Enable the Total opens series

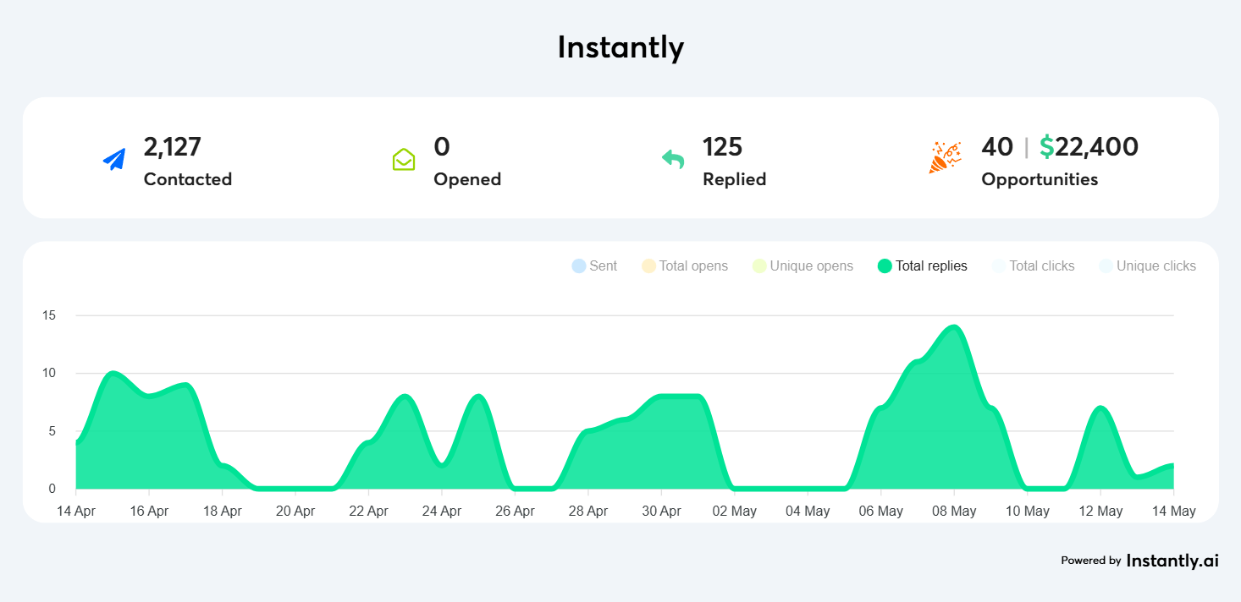coord(694,265)
